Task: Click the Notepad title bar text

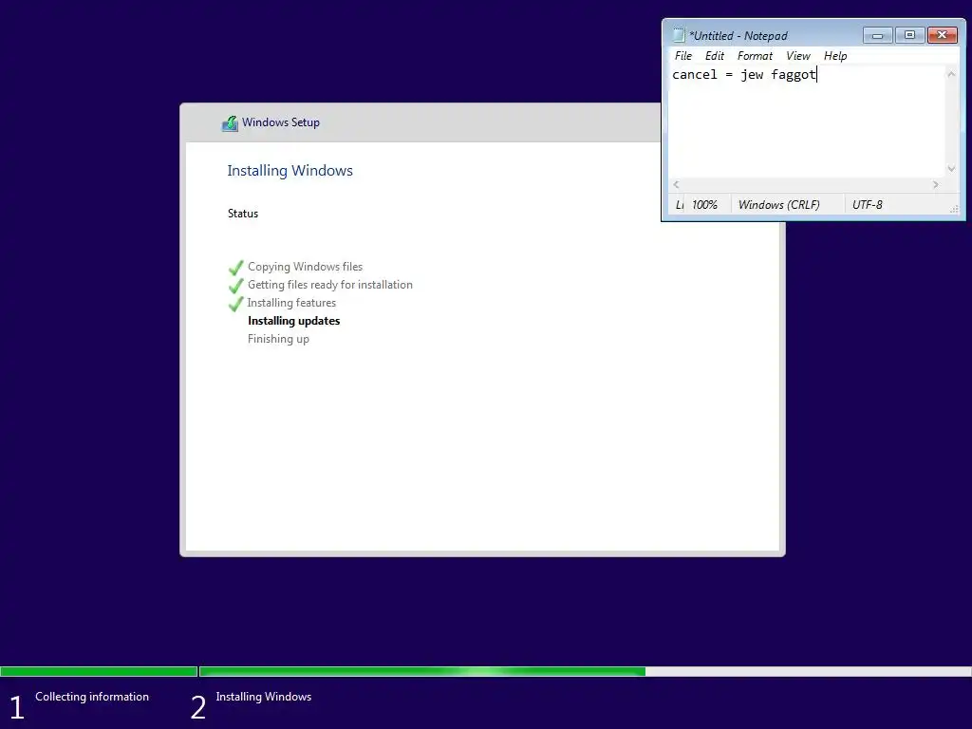Action: coord(738,36)
